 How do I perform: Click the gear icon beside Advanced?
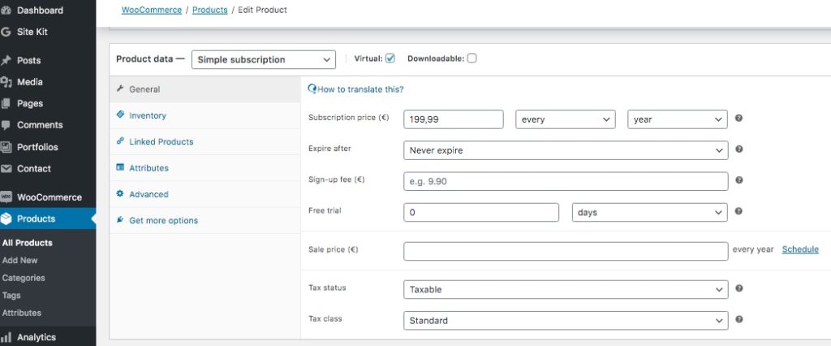(120, 193)
